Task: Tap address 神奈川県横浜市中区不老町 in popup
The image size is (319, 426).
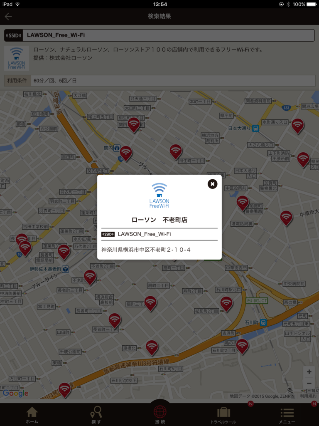Action: click(146, 250)
